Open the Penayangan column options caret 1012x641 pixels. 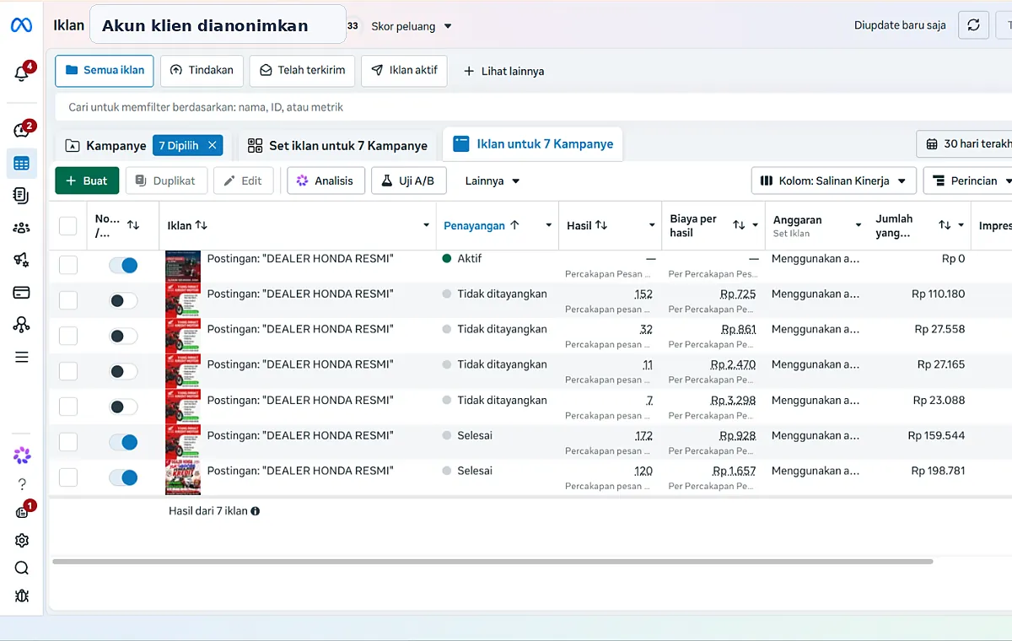(549, 225)
